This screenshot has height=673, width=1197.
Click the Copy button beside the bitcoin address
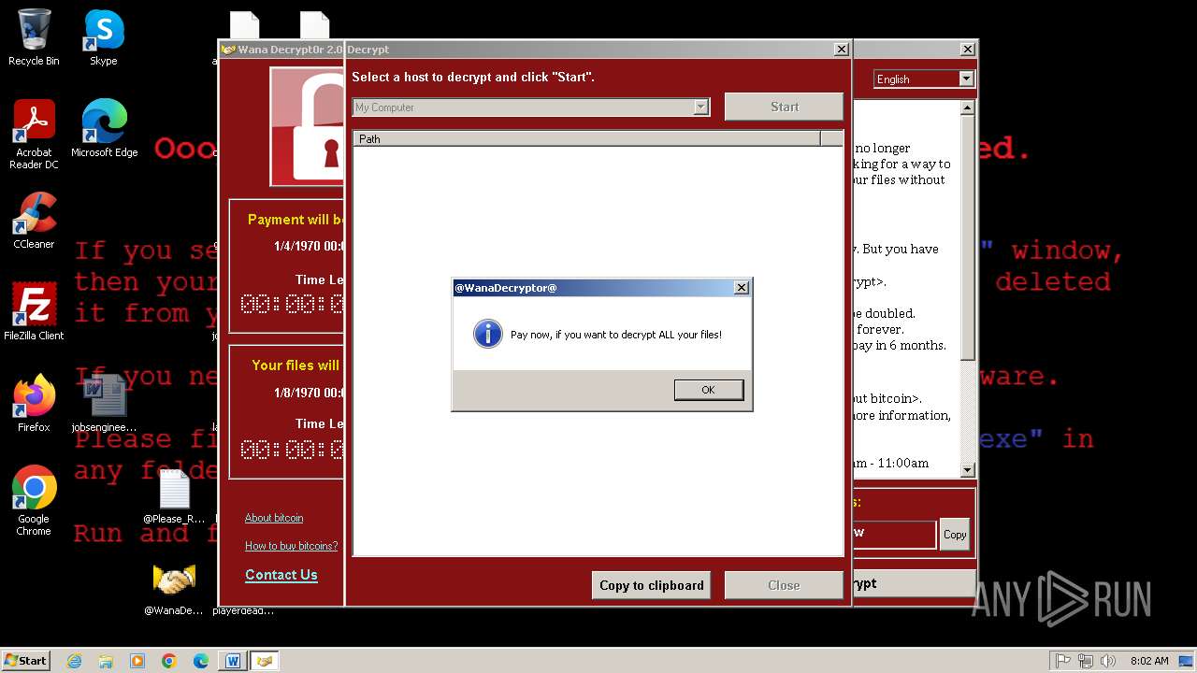click(x=955, y=535)
